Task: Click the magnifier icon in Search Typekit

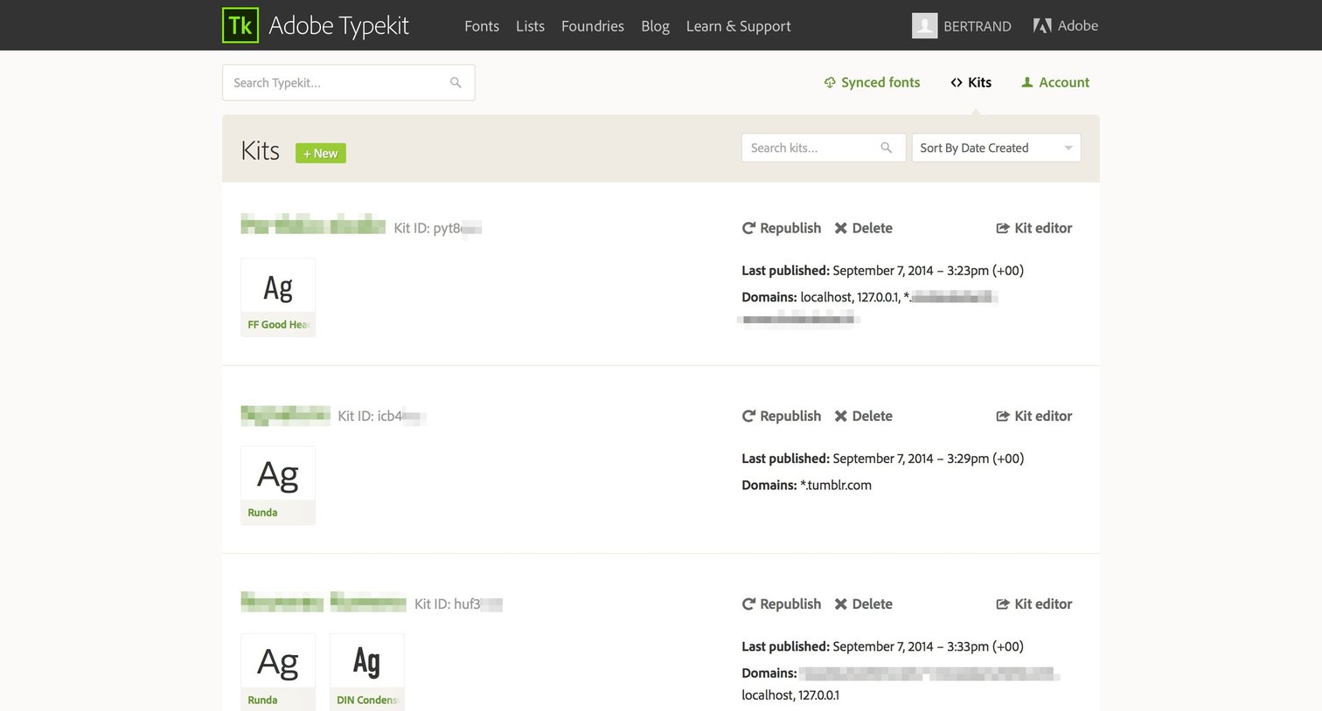Action: pos(456,82)
